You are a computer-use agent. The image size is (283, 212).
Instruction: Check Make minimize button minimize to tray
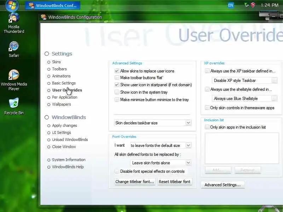[117, 100]
